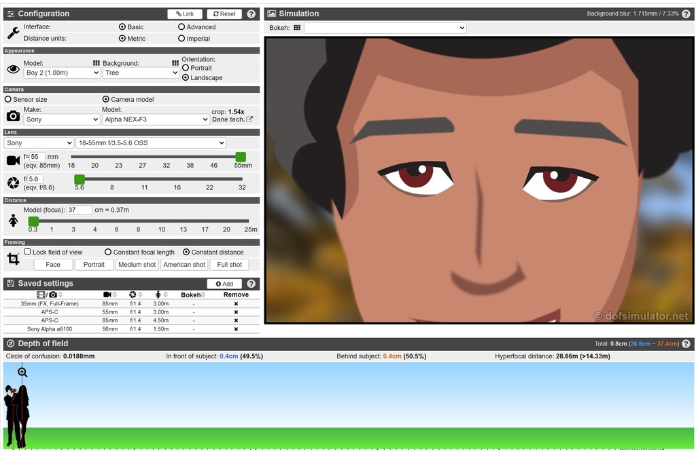Screen dimensions: 696x450
Task: Click the Saved settings help icon
Action: [251, 284]
